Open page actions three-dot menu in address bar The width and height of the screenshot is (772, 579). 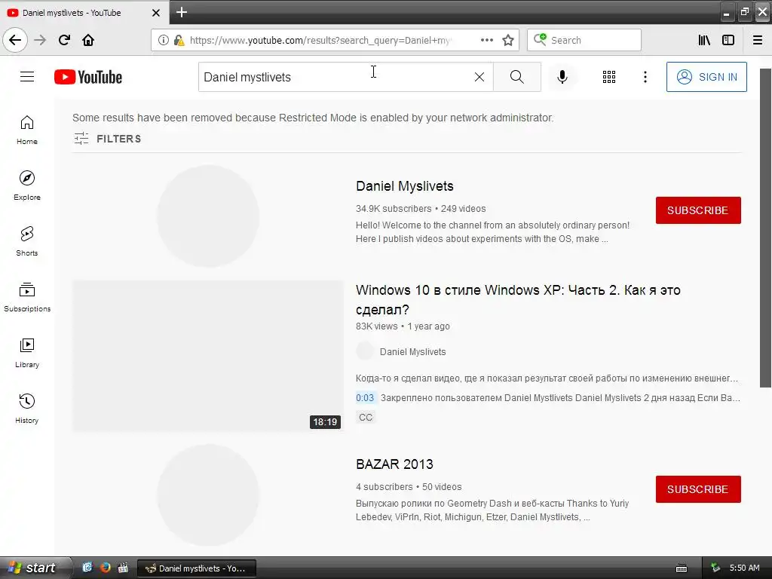tap(487, 40)
